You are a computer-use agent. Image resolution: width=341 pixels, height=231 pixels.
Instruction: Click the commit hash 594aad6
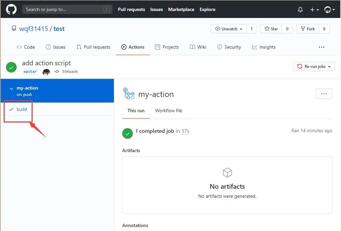(x=70, y=72)
